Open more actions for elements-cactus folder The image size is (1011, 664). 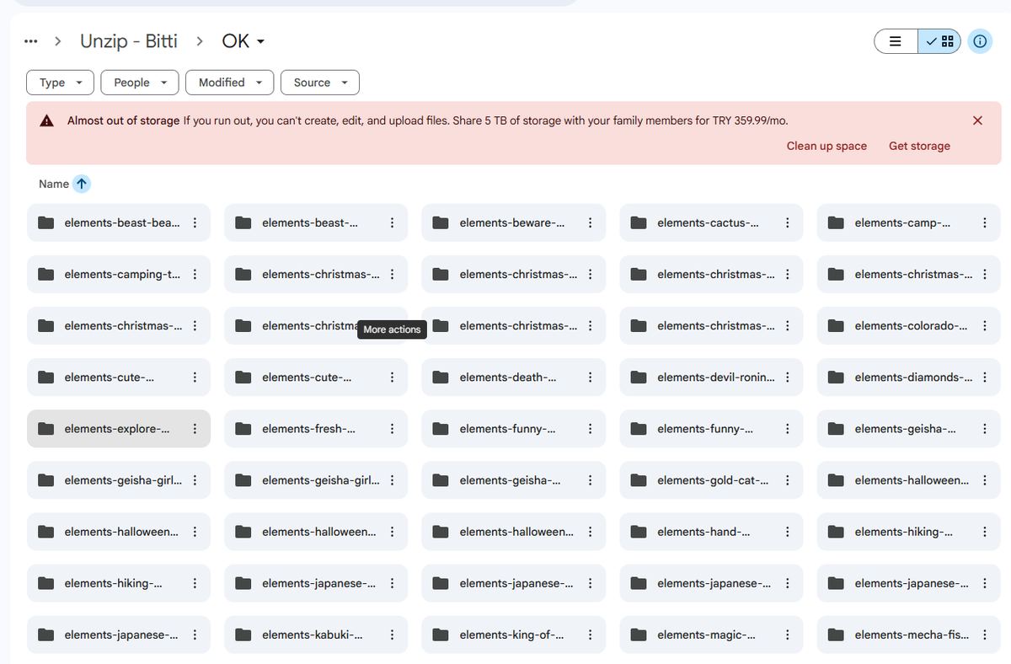point(787,222)
